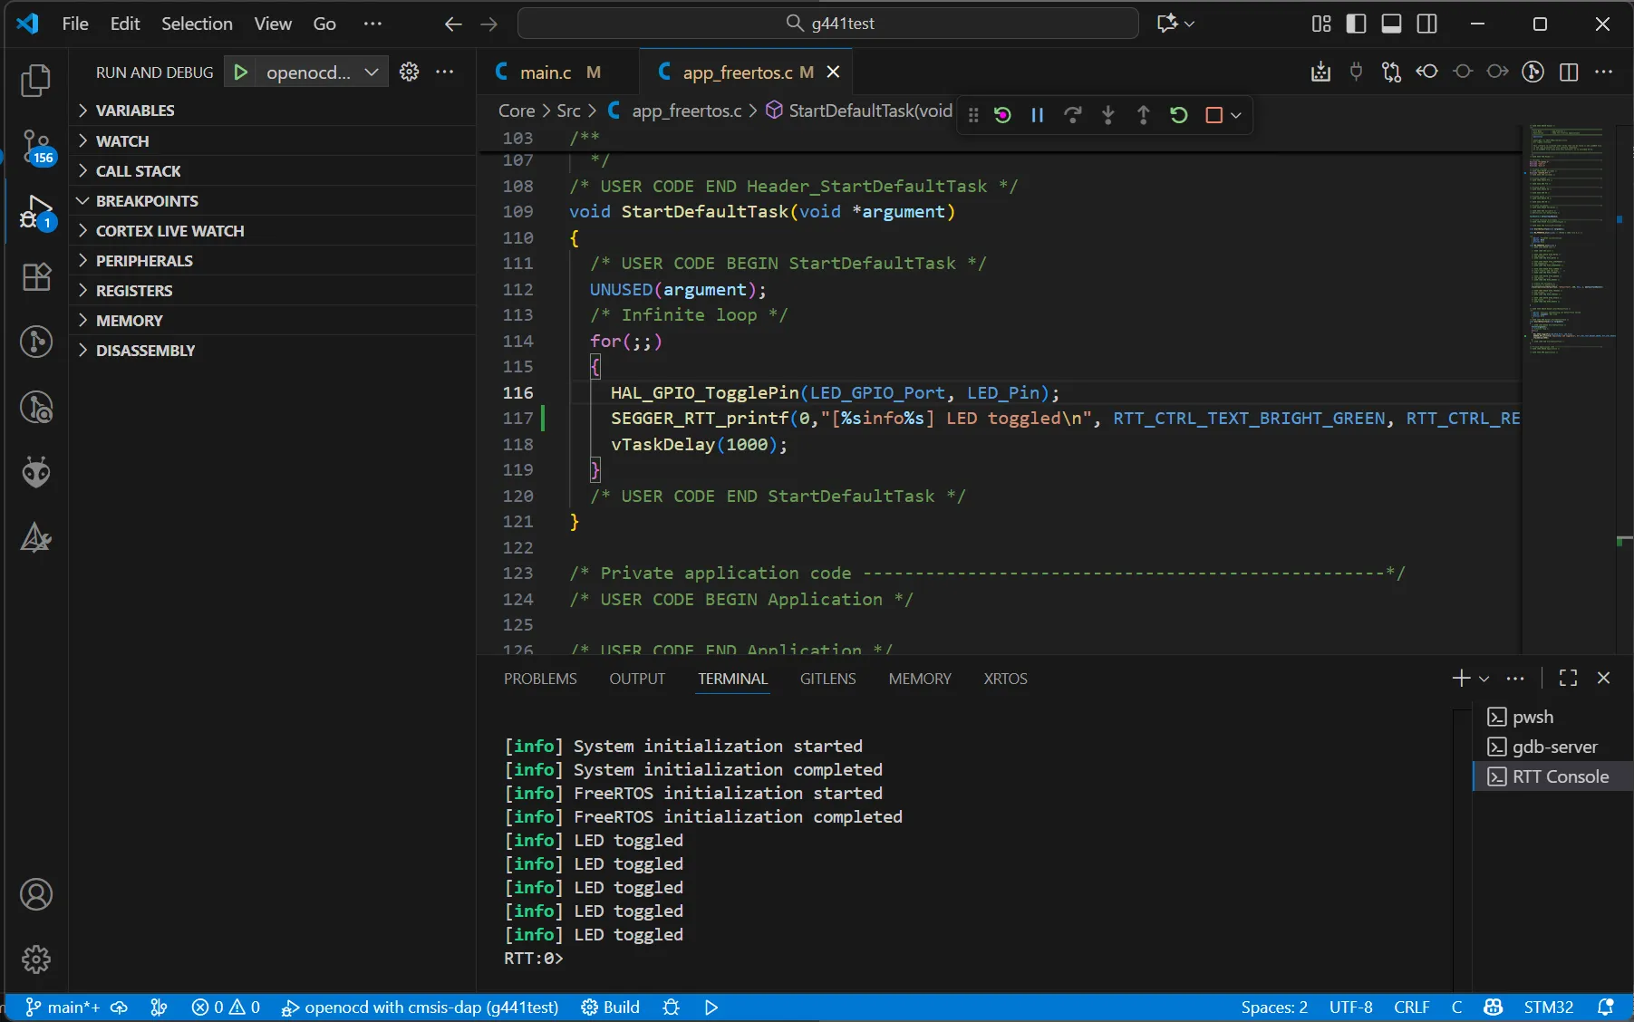Screen dimensions: 1634x1022
Task: Click the g441test command center search box
Action: (x=828, y=24)
